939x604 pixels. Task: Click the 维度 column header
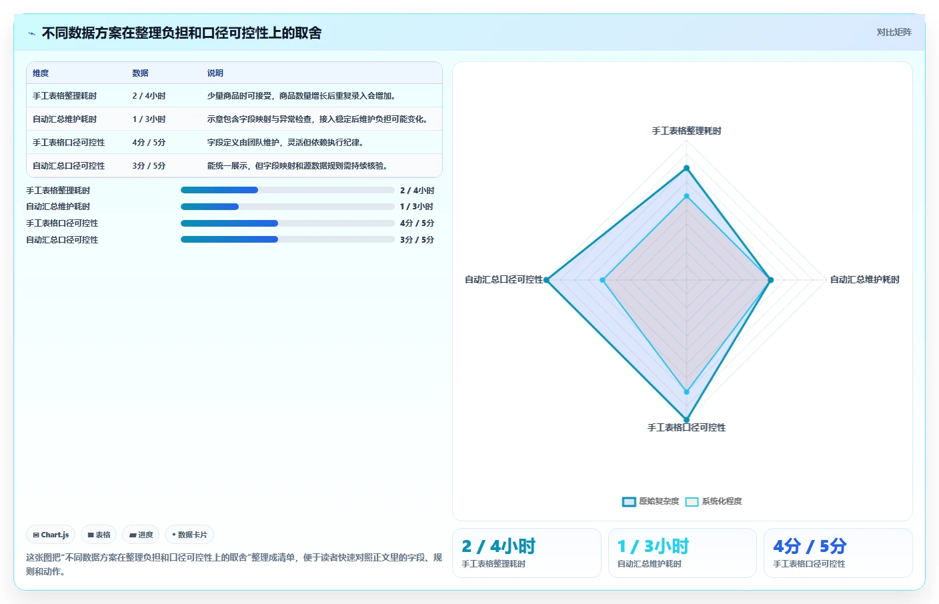click(x=41, y=73)
